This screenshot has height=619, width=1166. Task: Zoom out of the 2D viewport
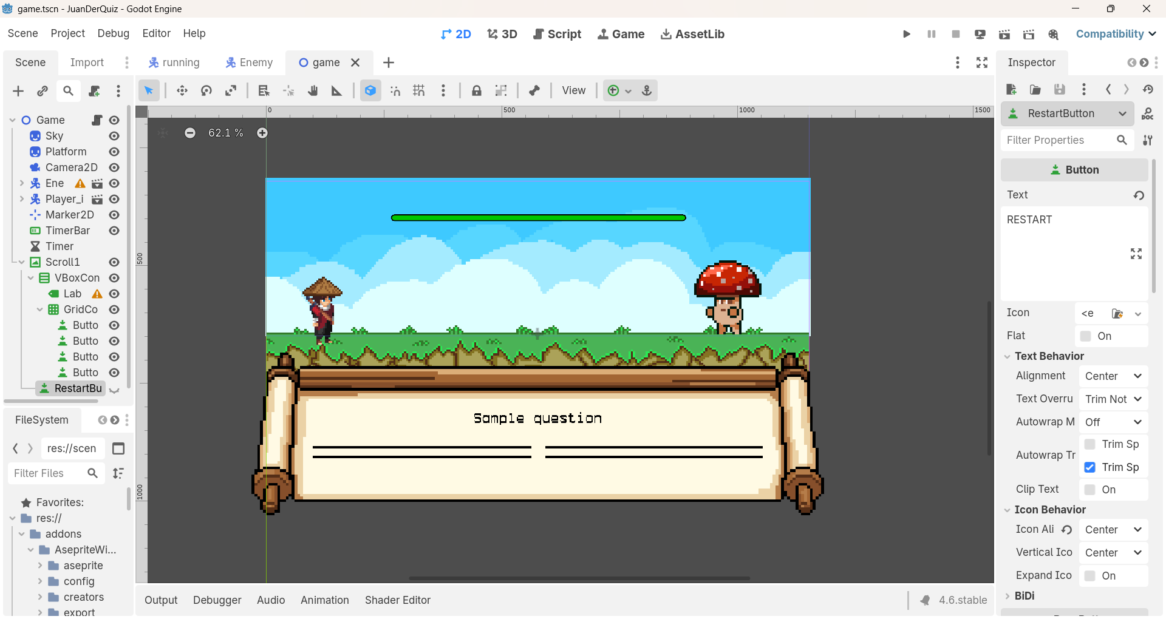point(190,133)
